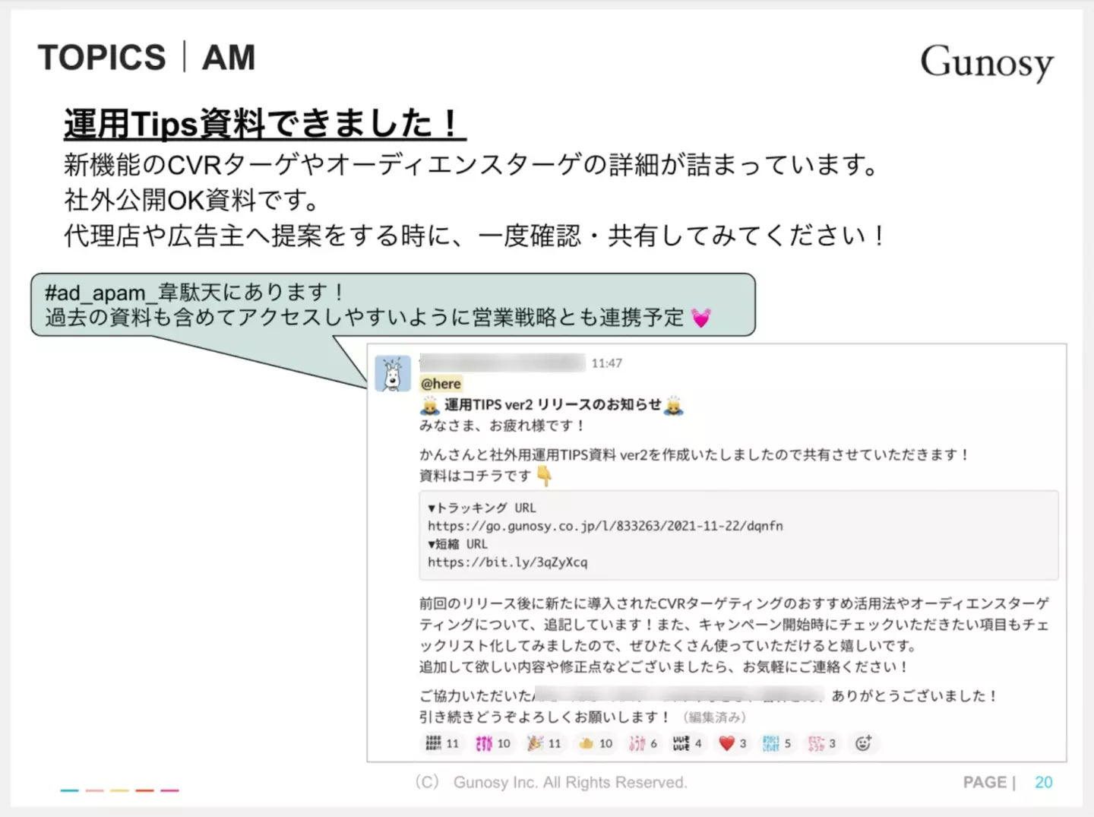
Task: Click the clapping hands reaction with count 10
Action: click(596, 743)
